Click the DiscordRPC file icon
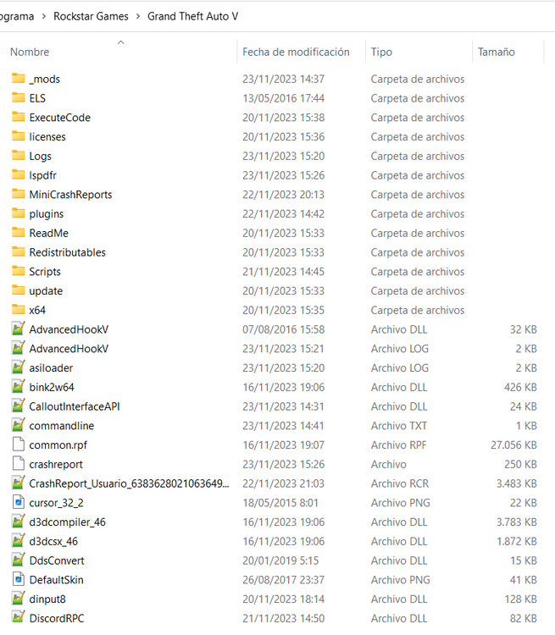 click(x=19, y=618)
